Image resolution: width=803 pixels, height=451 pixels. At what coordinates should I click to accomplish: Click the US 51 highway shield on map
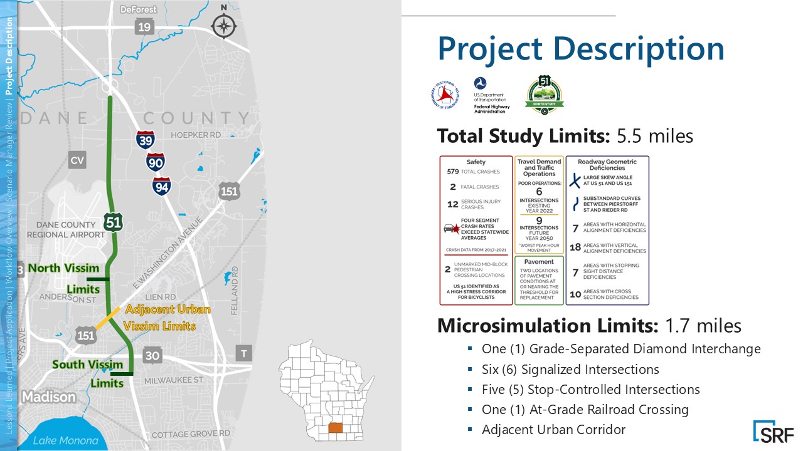(x=114, y=222)
